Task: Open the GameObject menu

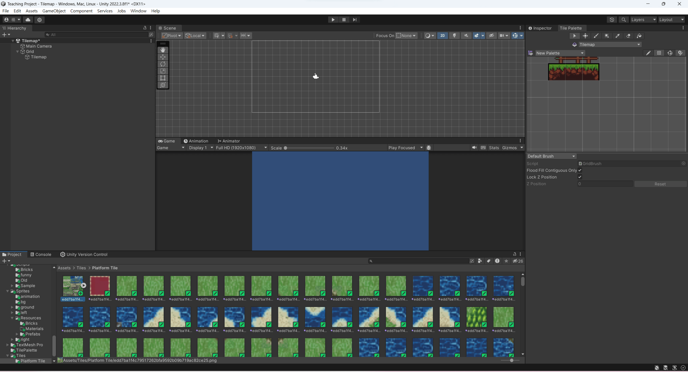Action: (x=54, y=11)
